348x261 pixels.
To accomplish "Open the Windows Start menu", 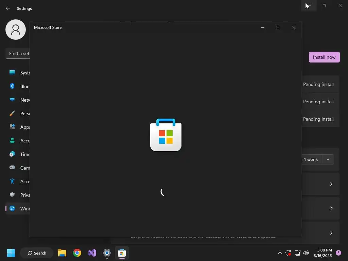I will click(x=11, y=253).
